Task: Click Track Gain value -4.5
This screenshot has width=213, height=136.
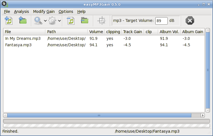Action: [x=127, y=45]
